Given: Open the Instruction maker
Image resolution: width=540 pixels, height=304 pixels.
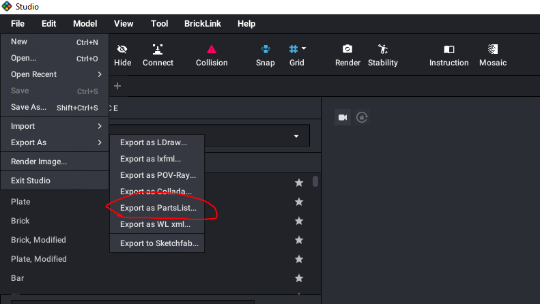Looking at the screenshot, I should 449,55.
